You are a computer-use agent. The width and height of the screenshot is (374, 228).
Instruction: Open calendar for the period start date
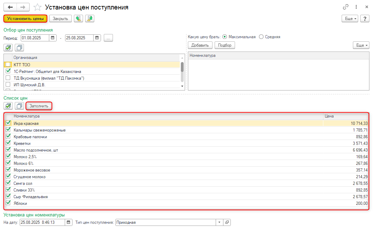[x=53, y=38]
